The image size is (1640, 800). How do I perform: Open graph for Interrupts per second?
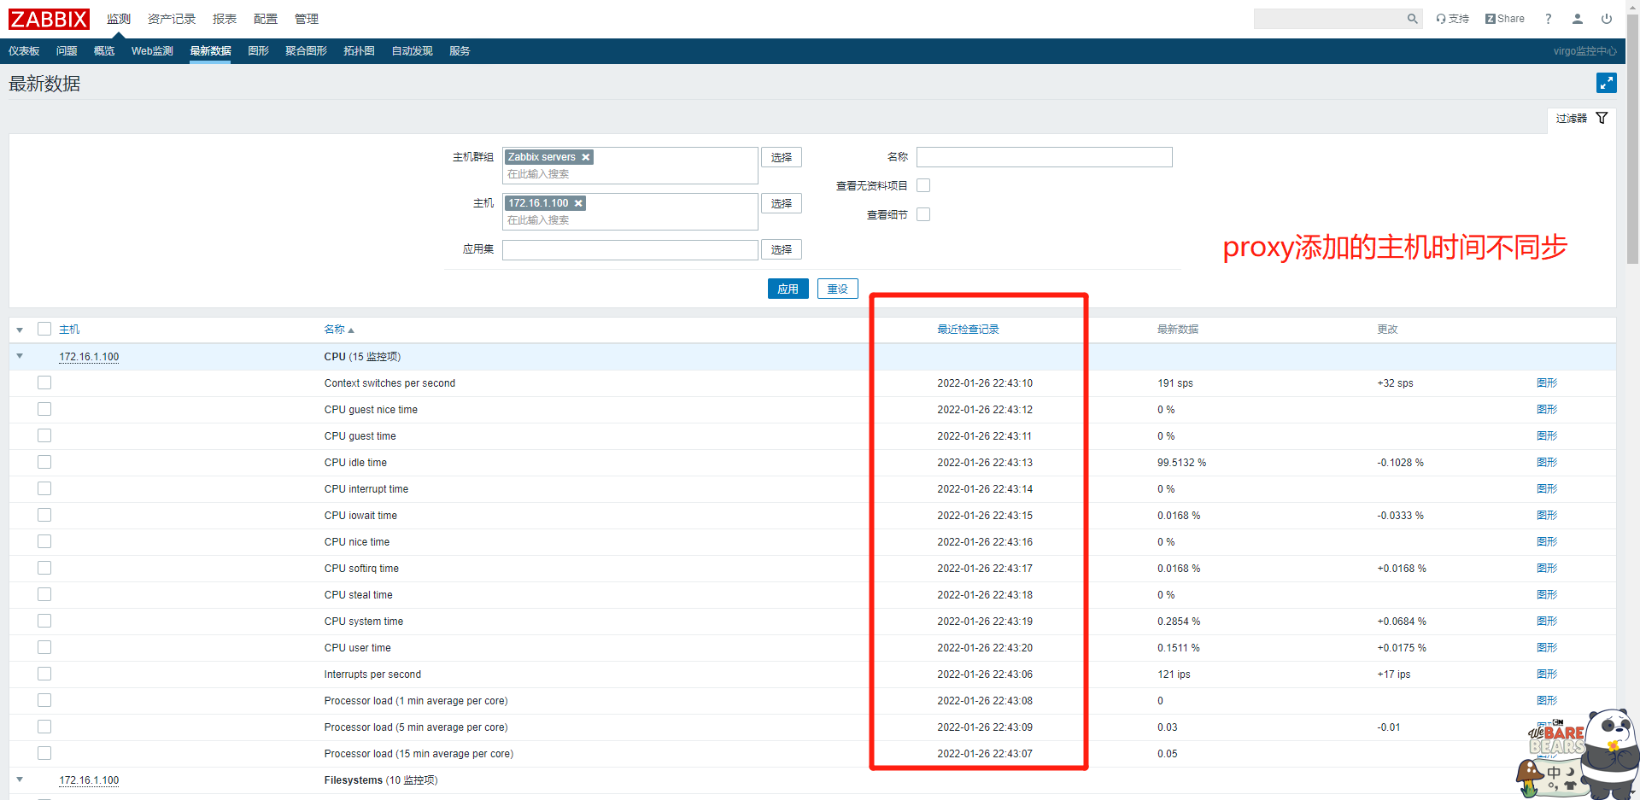pos(1547,674)
